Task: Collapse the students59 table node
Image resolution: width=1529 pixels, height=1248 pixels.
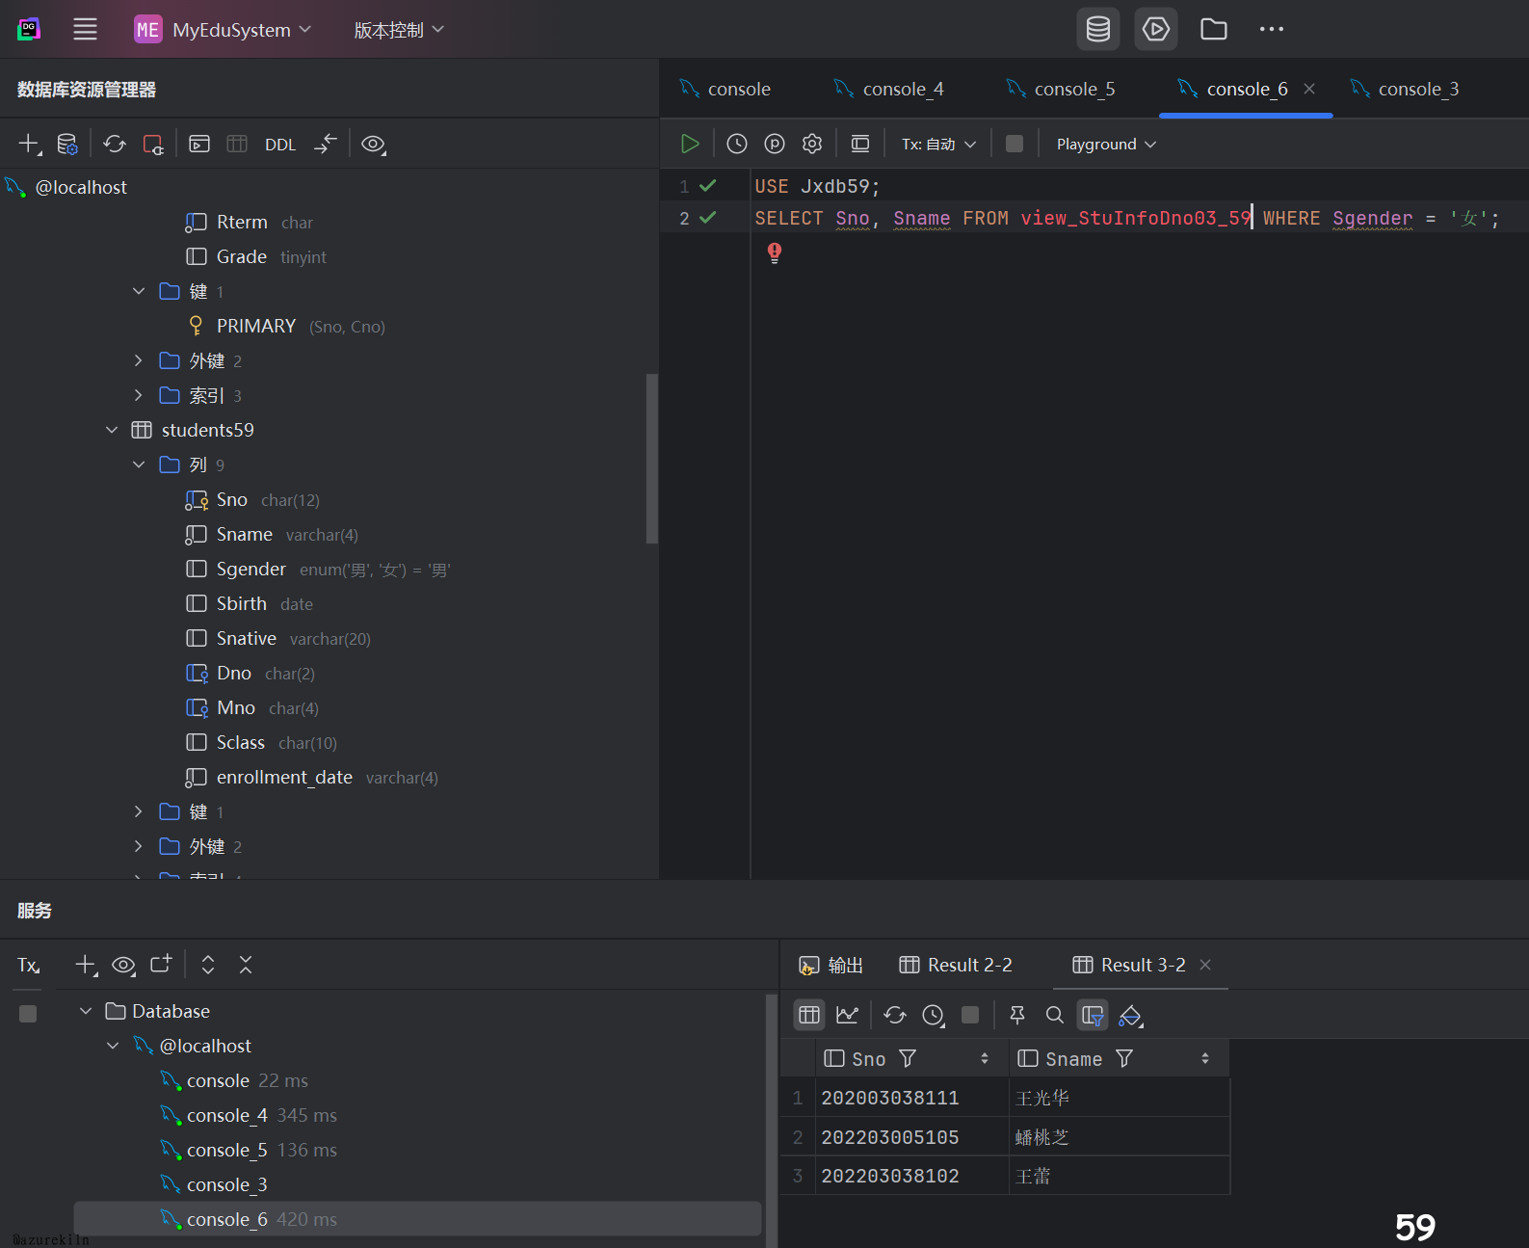Action: pyautogui.click(x=112, y=430)
